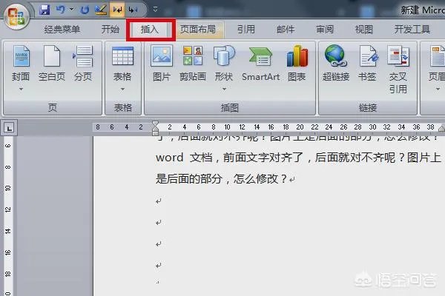445x296 pixels.
Task: Insert a blank page (空白页)
Action: (x=52, y=64)
